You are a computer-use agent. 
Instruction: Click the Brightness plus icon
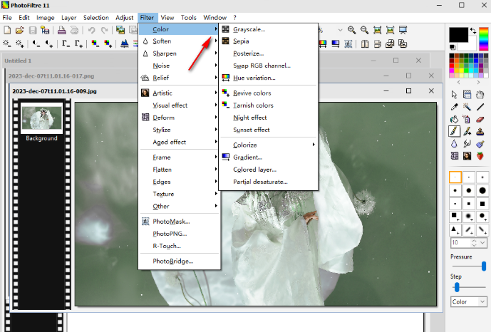[x=19, y=43]
